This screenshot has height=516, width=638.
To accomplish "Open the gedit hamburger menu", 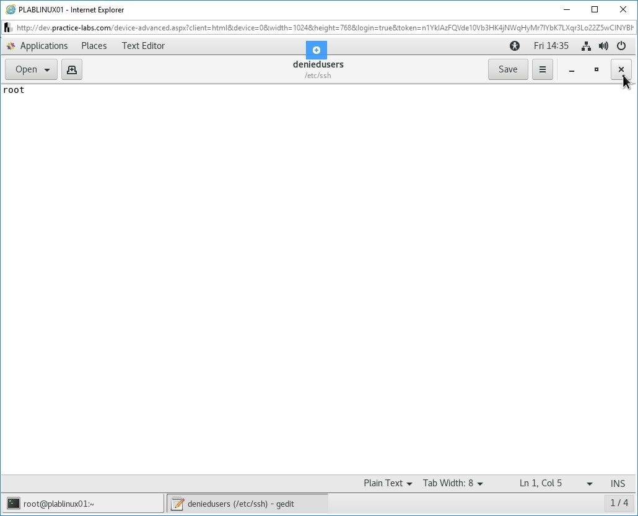I will [542, 69].
